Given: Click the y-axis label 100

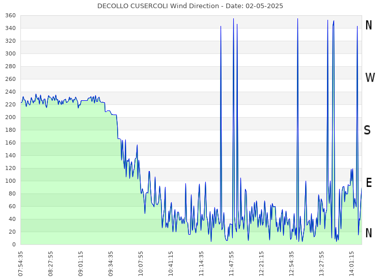Looking at the screenshot, I should click(x=11, y=181).
